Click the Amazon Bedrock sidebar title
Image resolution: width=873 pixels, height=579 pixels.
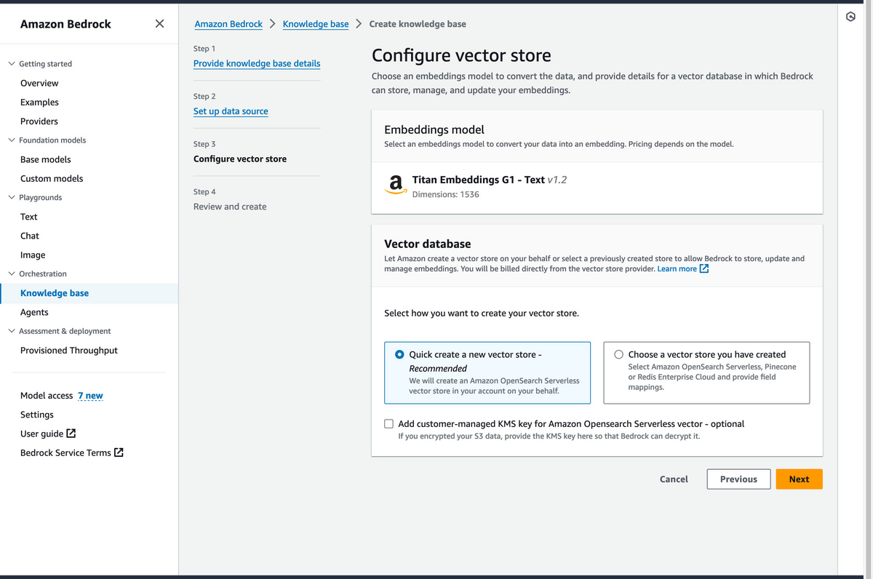coord(65,24)
